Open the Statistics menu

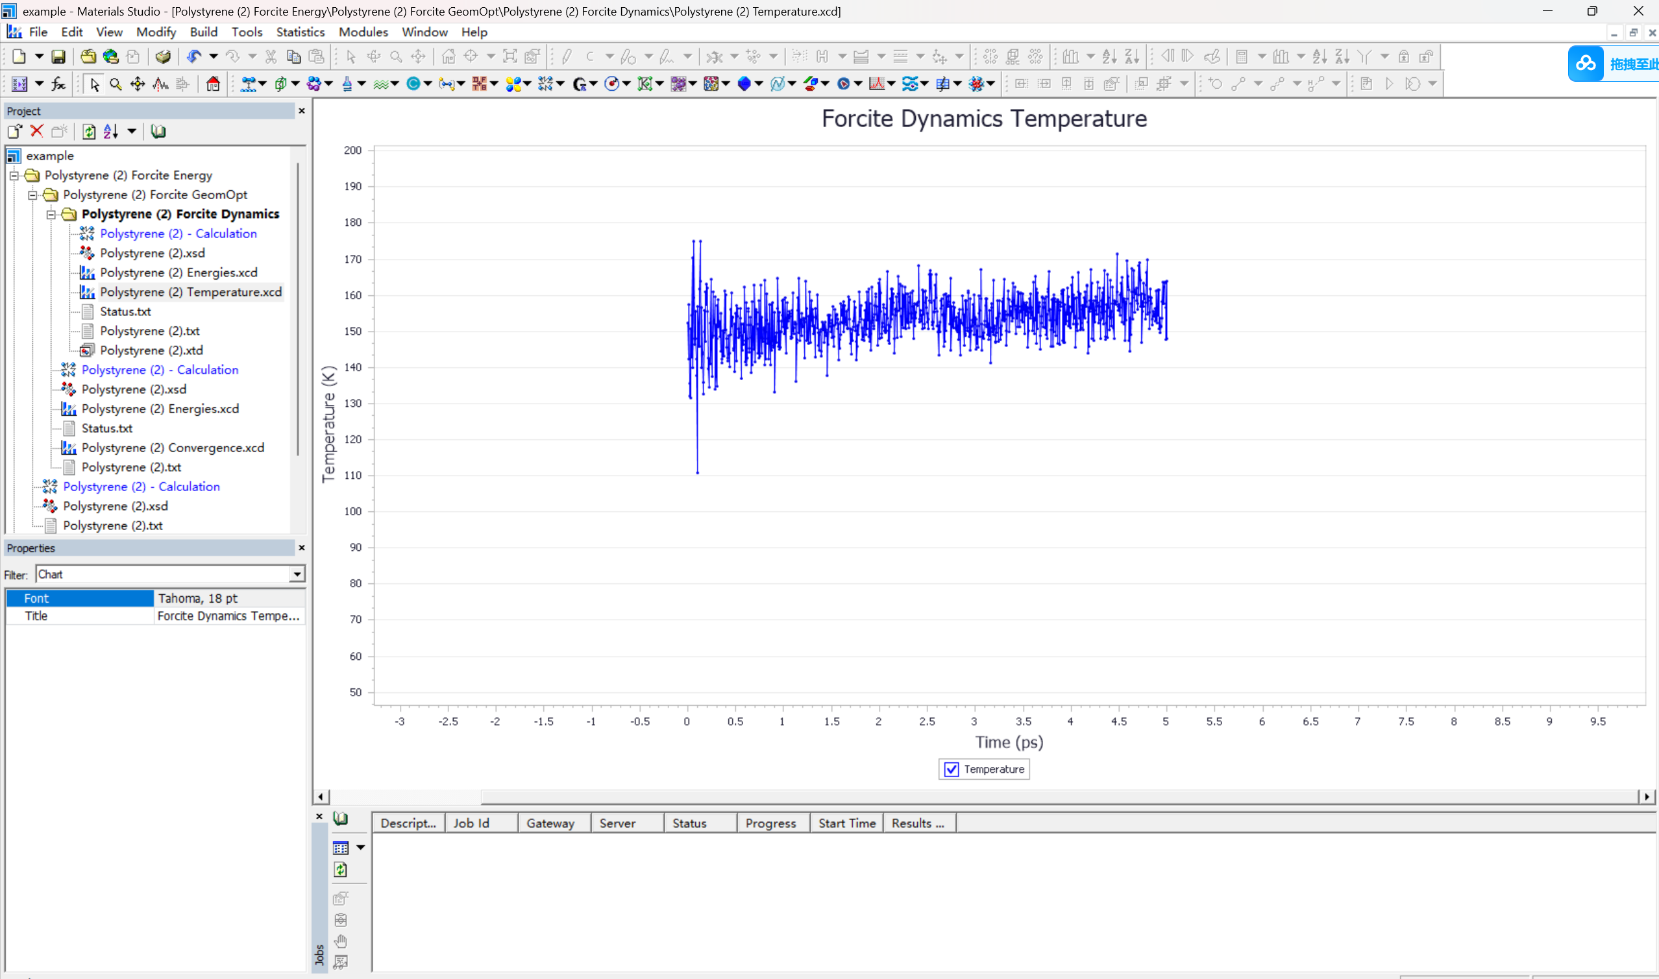coord(300,32)
